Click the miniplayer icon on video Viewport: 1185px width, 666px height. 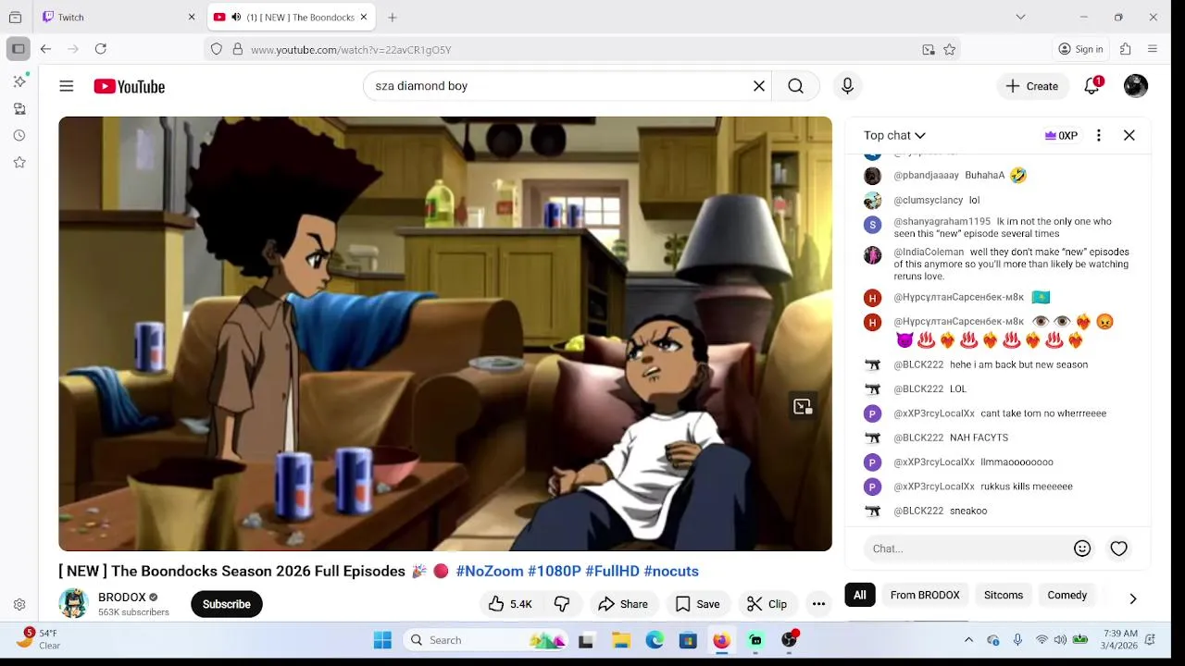point(802,406)
